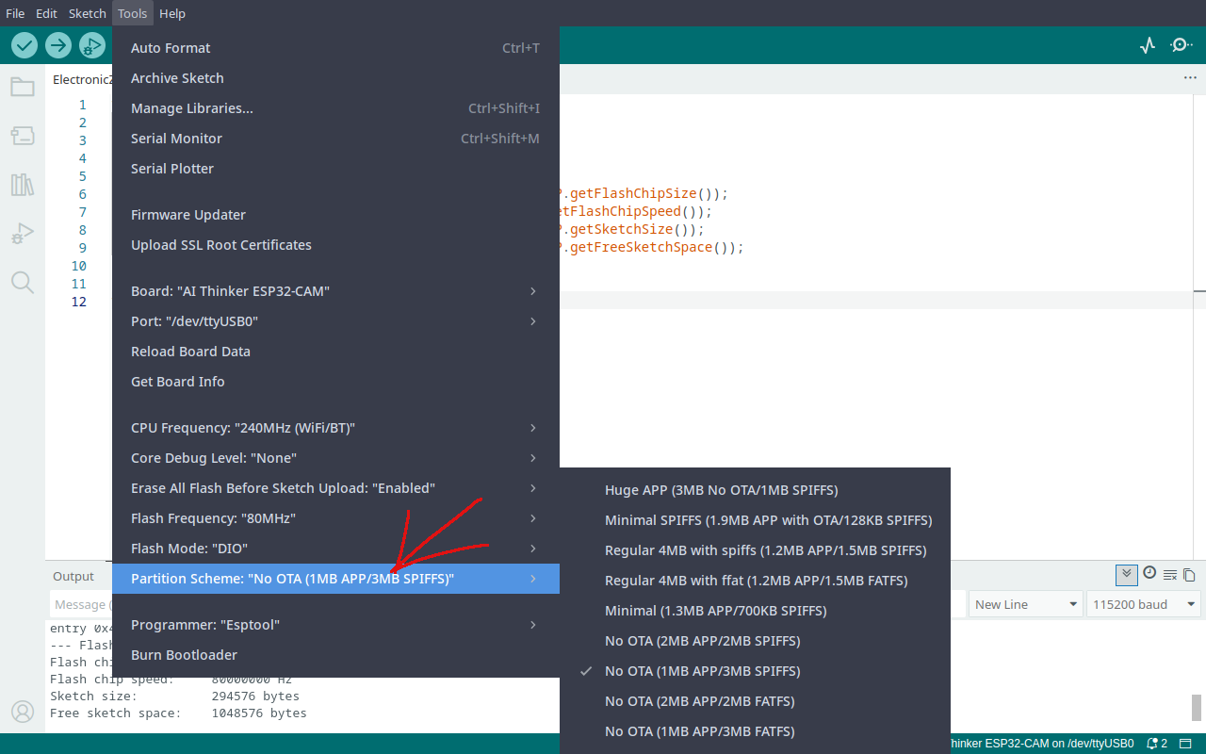Open the 115200 baud rate dropdown
1206x754 pixels.
coord(1144,604)
